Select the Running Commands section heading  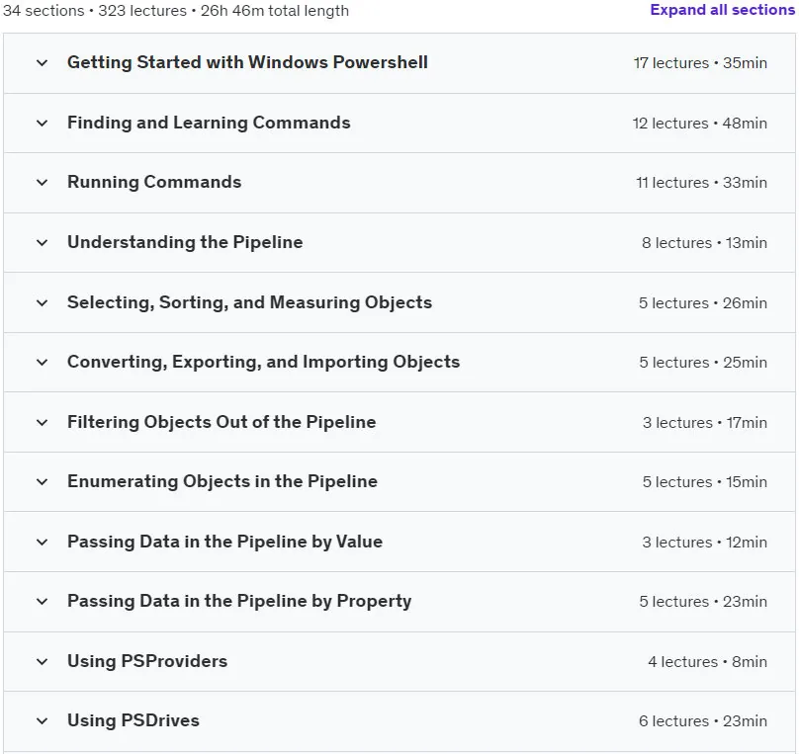[154, 182]
